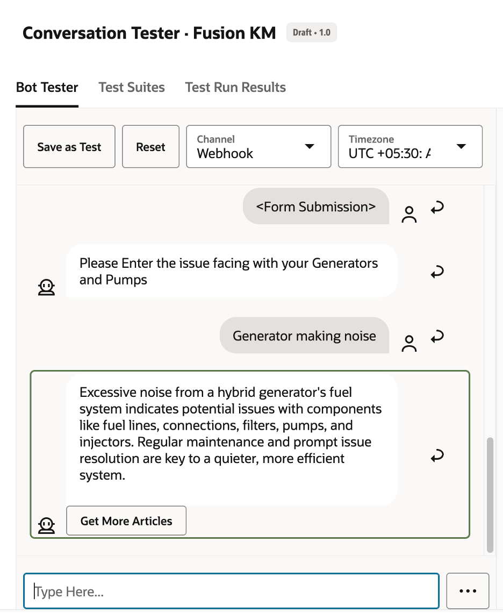Viewport: 503px width, 613px height.
Task: Expand the Timezone UTC +05:30 dropdown
Action: pos(410,147)
